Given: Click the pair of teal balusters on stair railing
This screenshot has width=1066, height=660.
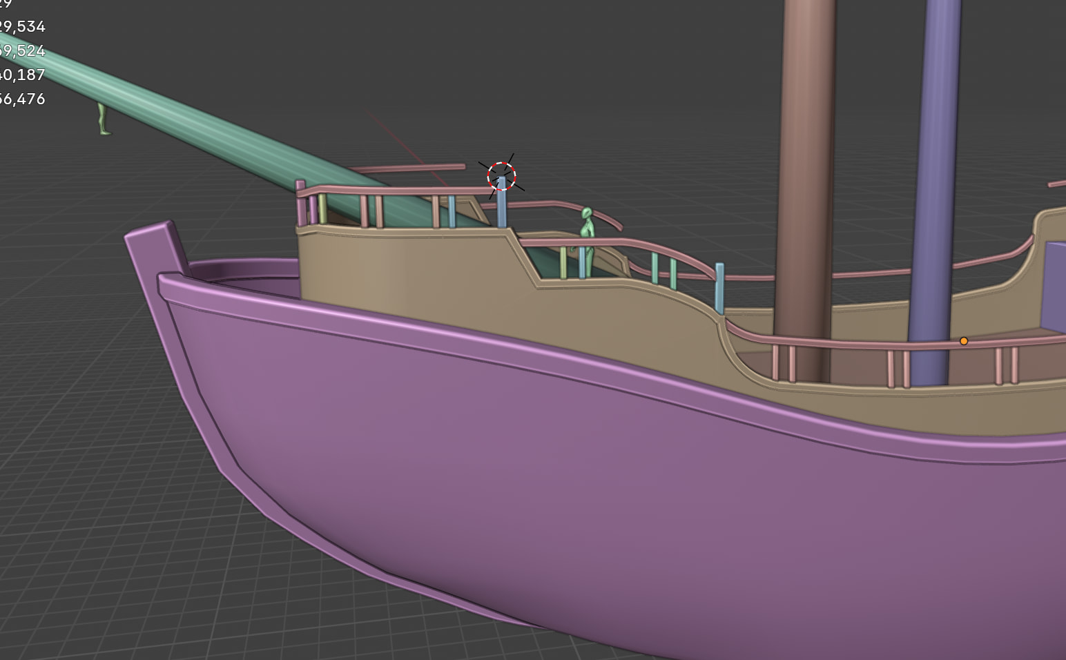Looking at the screenshot, I should click(663, 271).
